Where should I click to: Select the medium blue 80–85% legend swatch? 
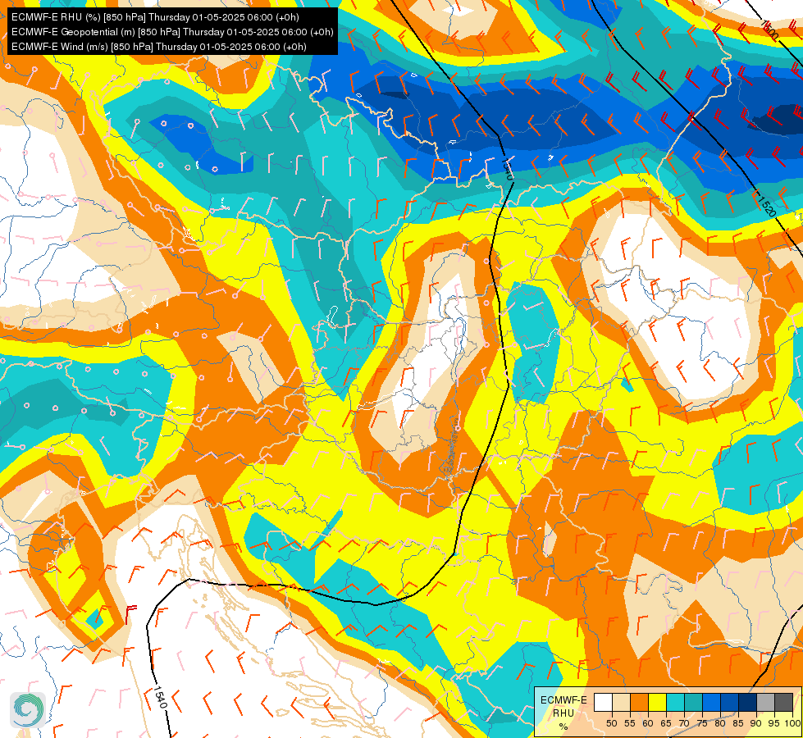tap(729, 702)
